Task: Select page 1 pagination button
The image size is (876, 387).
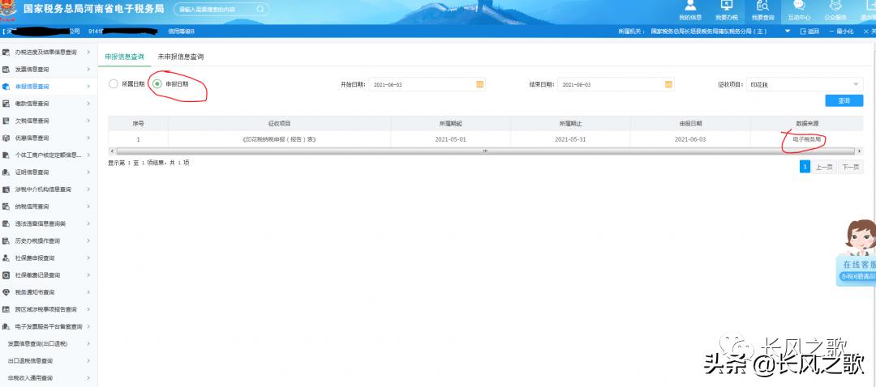Action: pos(805,168)
